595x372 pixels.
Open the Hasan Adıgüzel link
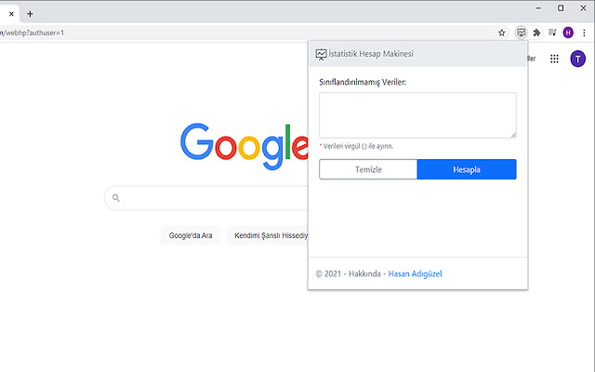point(417,273)
